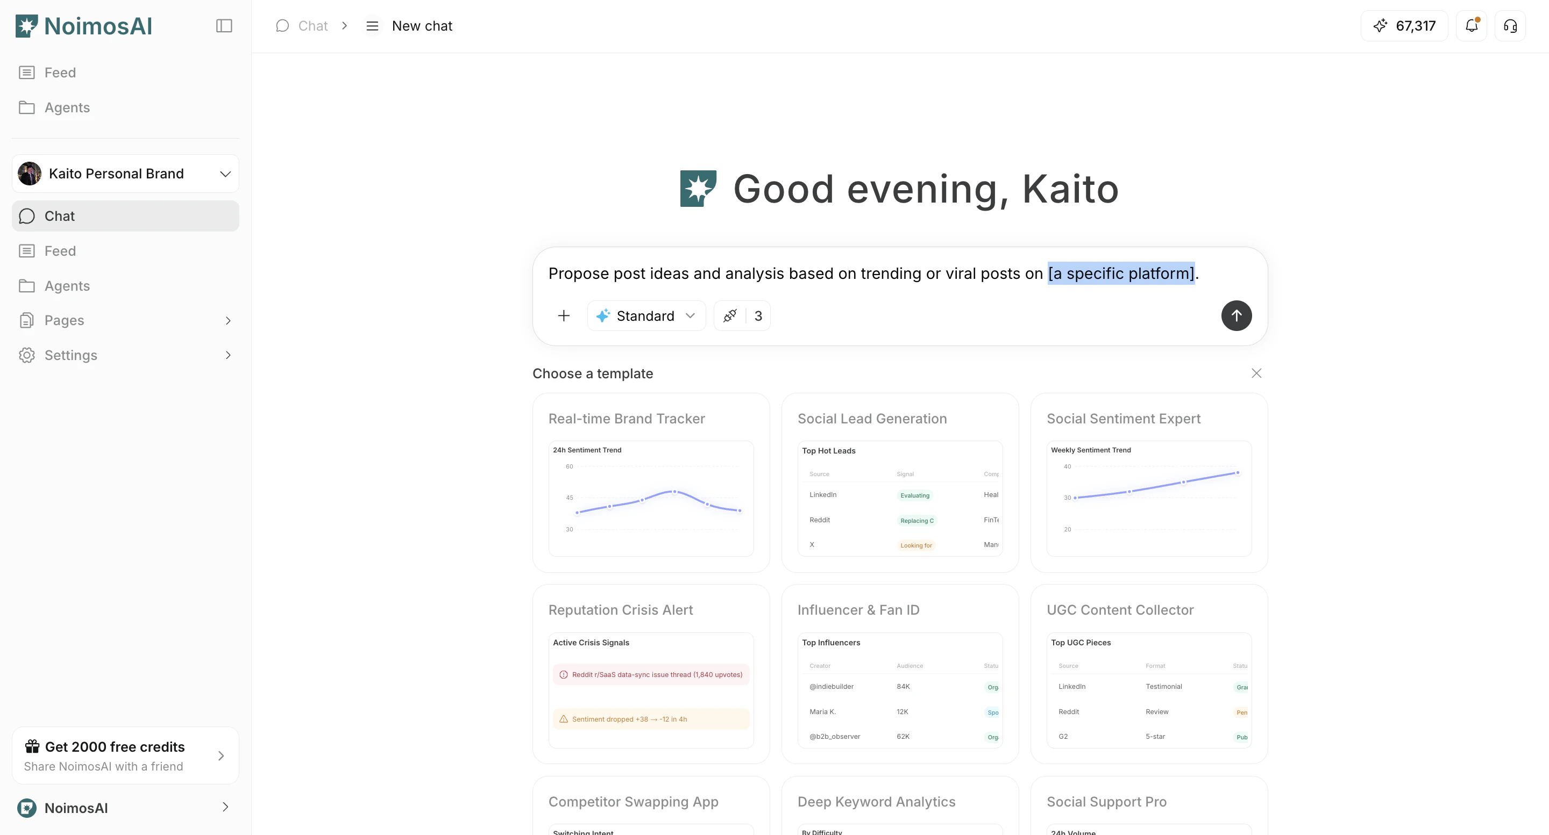Viewport: 1549px width, 835px height.
Task: Click the Good evening, Kaito greeting
Action: point(926,189)
